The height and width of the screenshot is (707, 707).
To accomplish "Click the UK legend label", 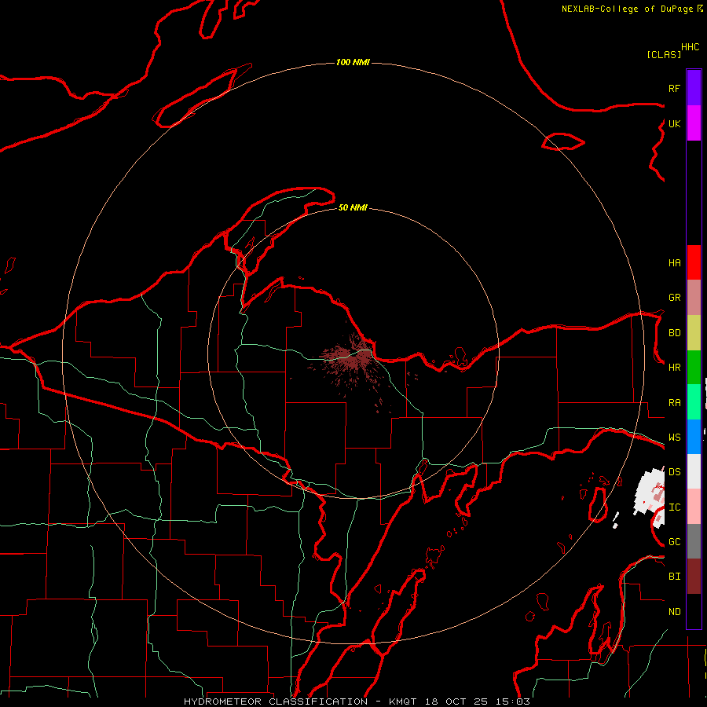I will click(x=674, y=123).
